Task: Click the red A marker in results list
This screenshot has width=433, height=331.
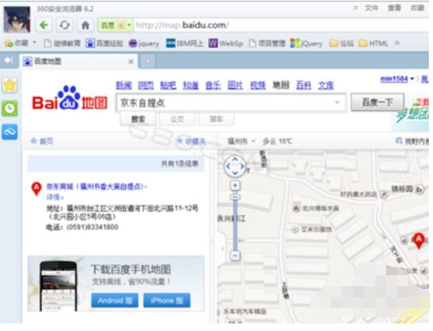Action: (x=37, y=189)
